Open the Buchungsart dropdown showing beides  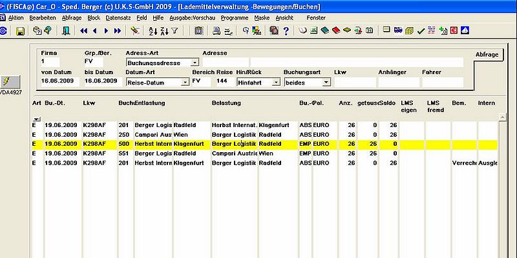coord(326,83)
